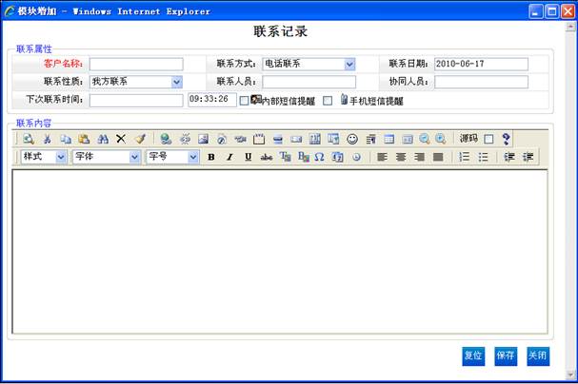
Task: Click the 复位 reset button
Action: click(x=473, y=355)
